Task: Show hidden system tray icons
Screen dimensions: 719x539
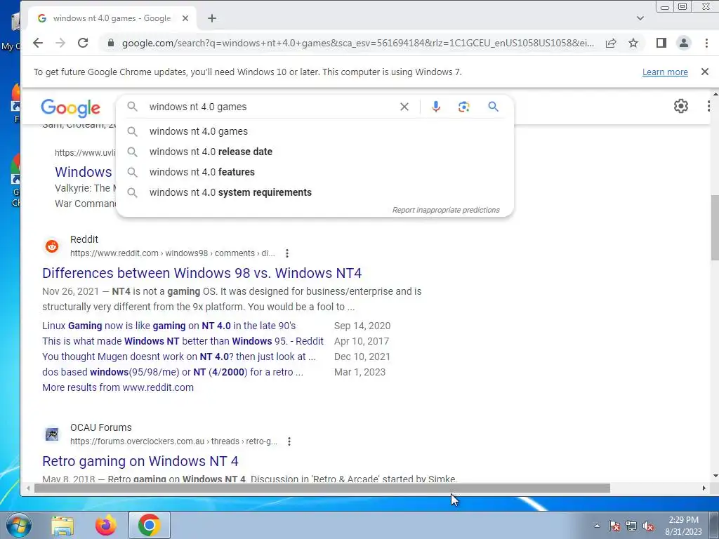Action: pyautogui.click(x=597, y=526)
